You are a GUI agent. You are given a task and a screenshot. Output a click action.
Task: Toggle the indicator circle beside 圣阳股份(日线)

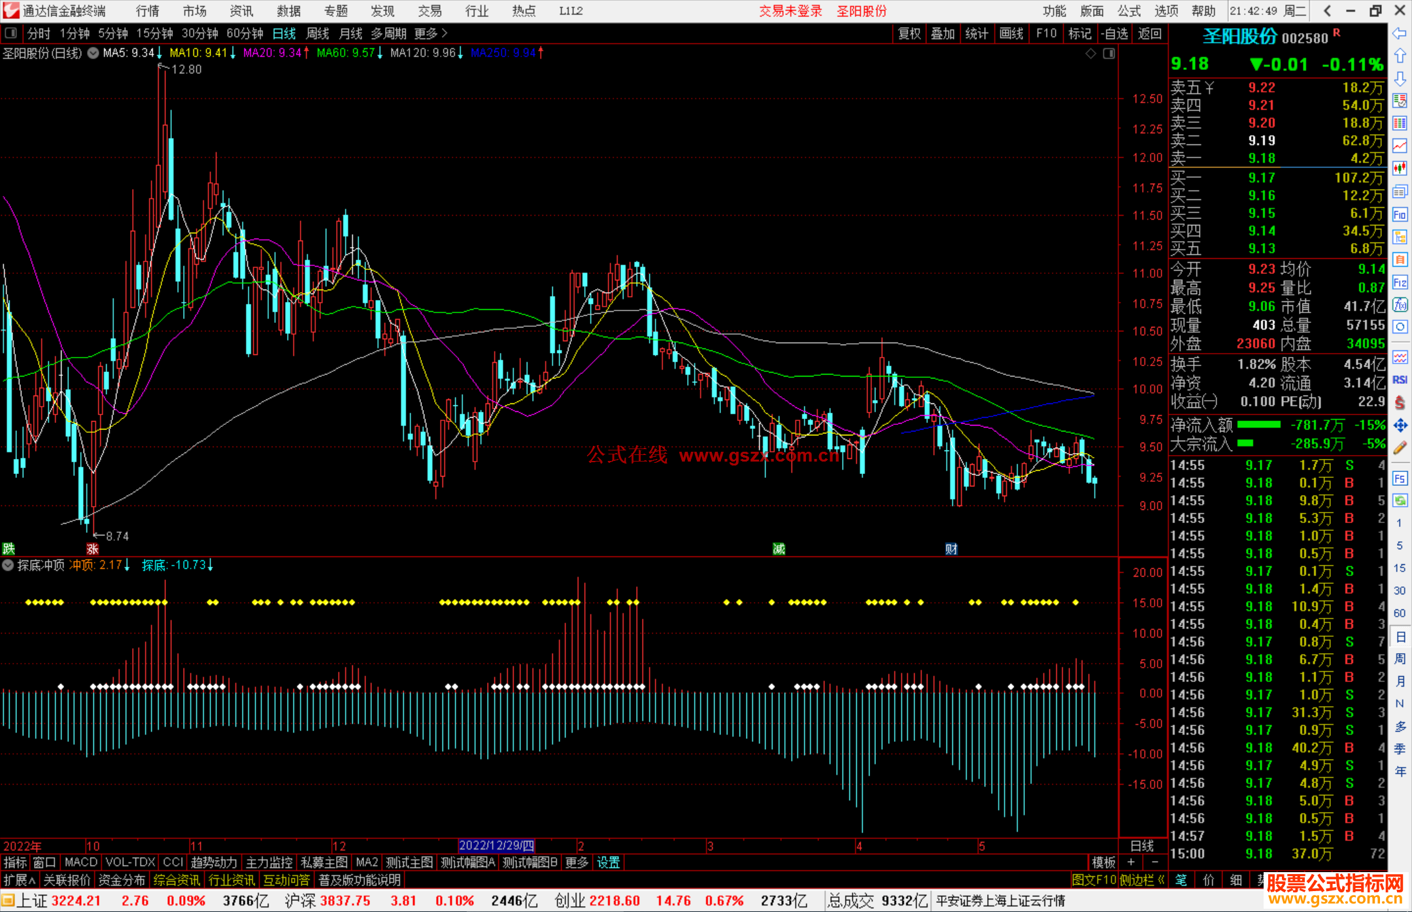[x=93, y=53]
